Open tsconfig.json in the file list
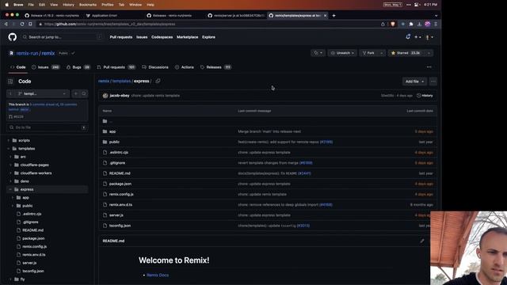The width and height of the screenshot is (507, 285). coord(120,226)
